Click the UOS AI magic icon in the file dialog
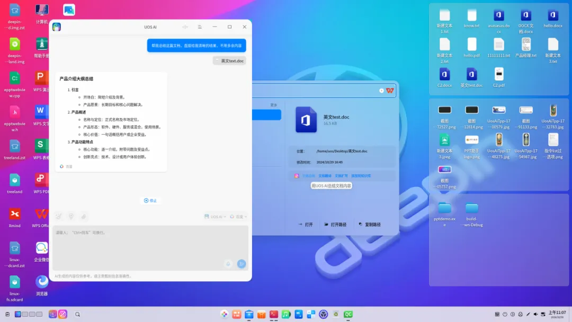Image resolution: width=572 pixels, height=322 pixels. 296,176
